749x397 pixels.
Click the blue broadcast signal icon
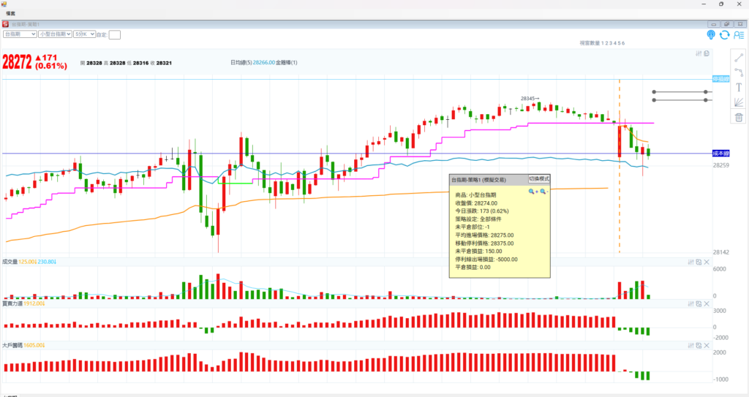point(711,34)
